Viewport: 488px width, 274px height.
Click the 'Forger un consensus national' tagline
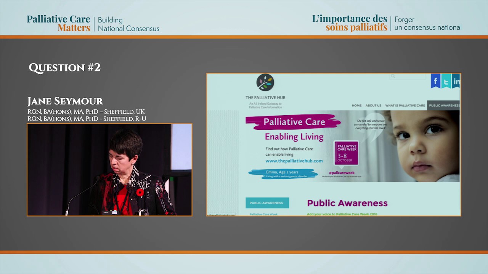pos(428,23)
